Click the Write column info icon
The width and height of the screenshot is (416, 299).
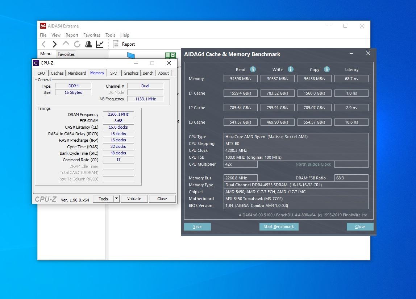[290, 69]
